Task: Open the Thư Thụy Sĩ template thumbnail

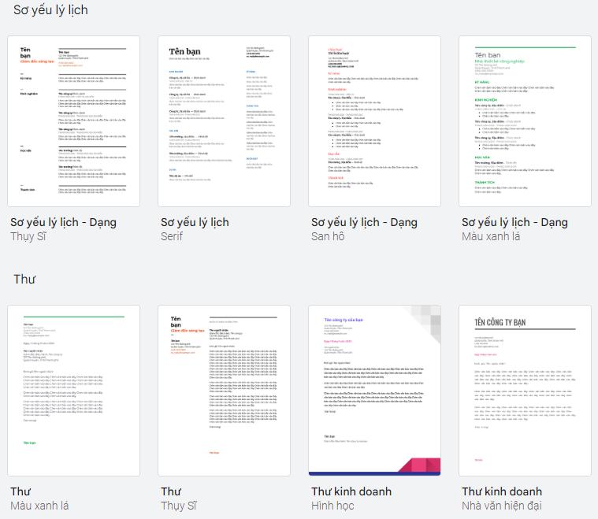Action: [x=225, y=391]
